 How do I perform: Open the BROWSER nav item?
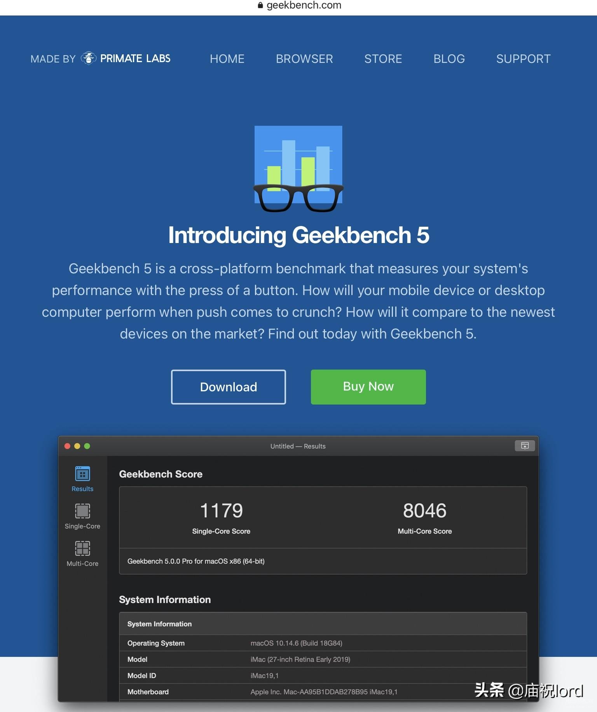click(x=304, y=59)
